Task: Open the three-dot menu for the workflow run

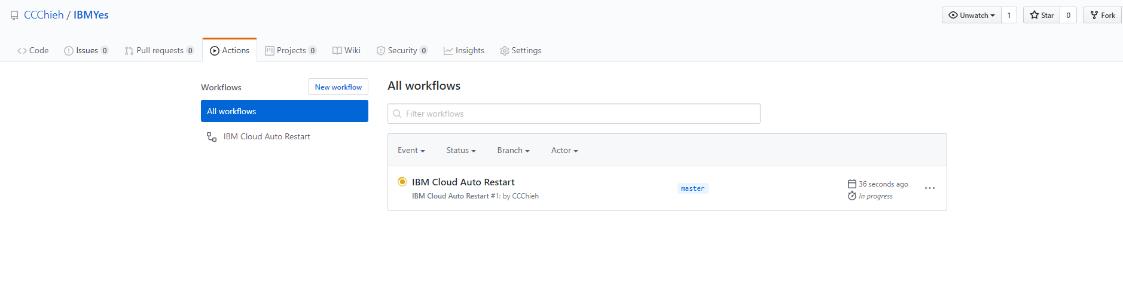Action: 930,188
